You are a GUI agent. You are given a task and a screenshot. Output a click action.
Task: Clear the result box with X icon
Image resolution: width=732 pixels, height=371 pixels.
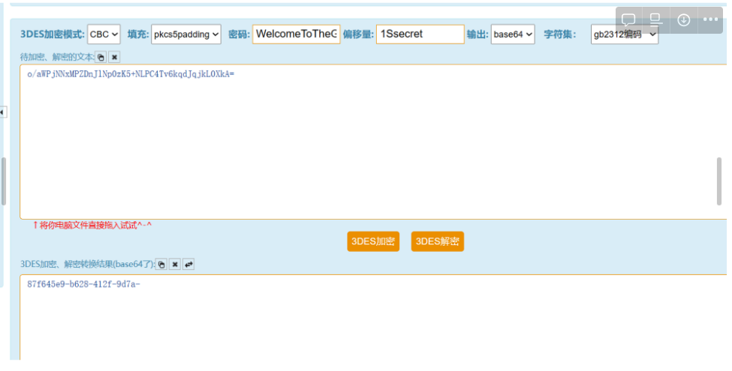tap(174, 265)
